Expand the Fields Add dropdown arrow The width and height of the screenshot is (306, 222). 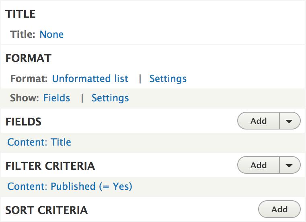(x=290, y=121)
